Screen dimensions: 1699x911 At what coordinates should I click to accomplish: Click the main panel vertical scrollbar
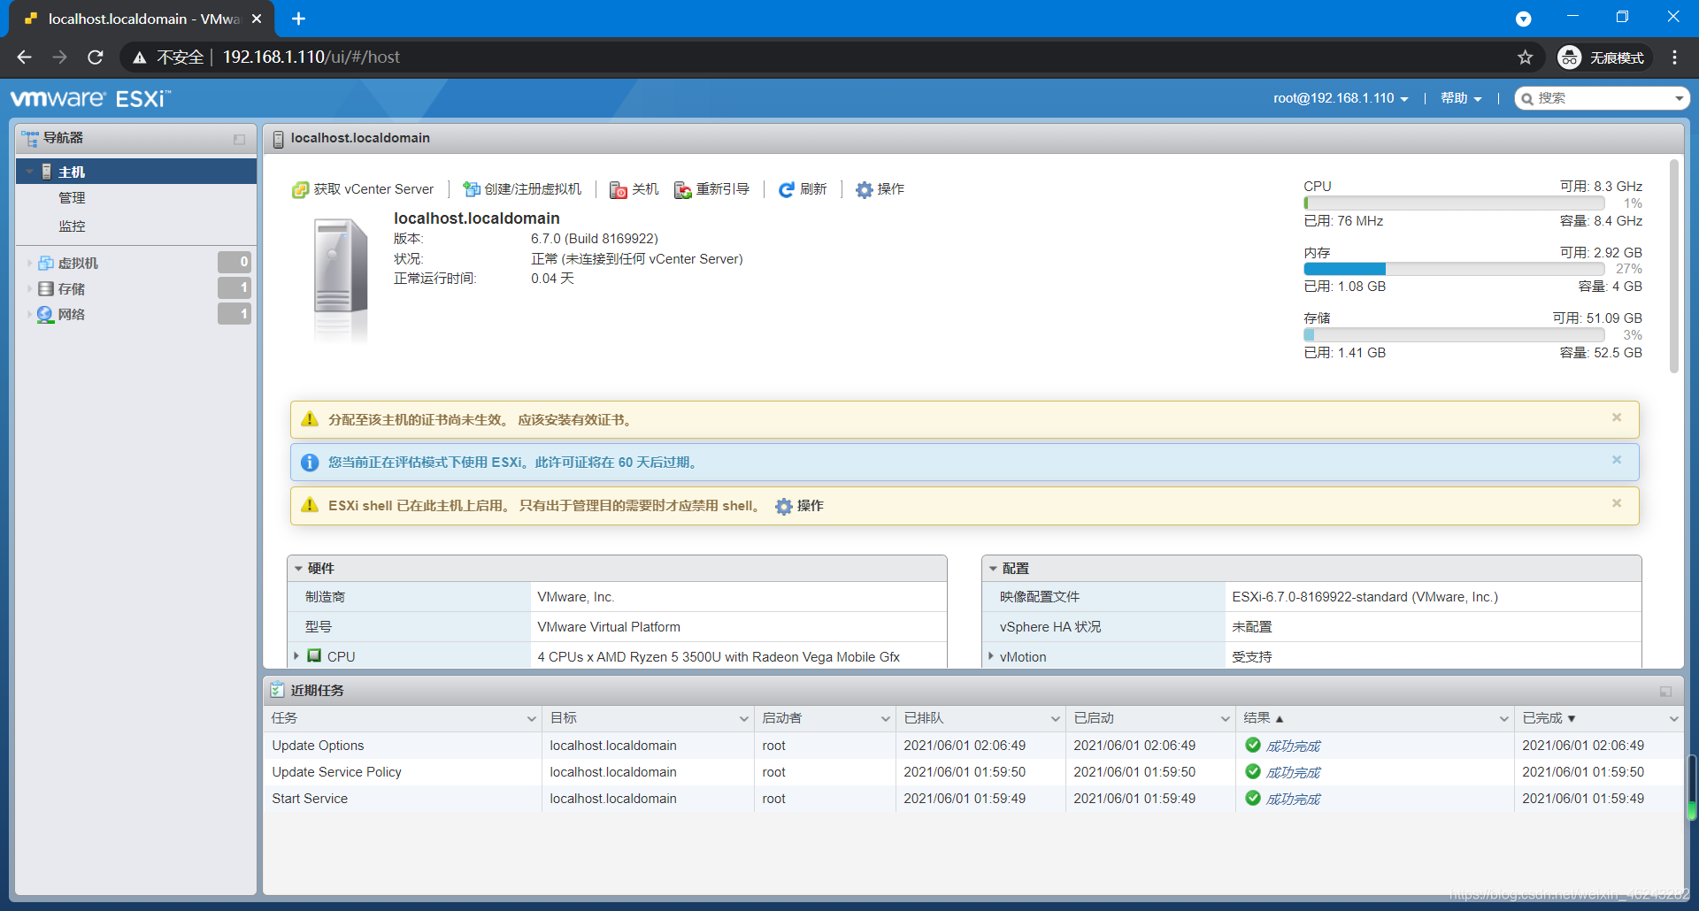[1673, 265]
